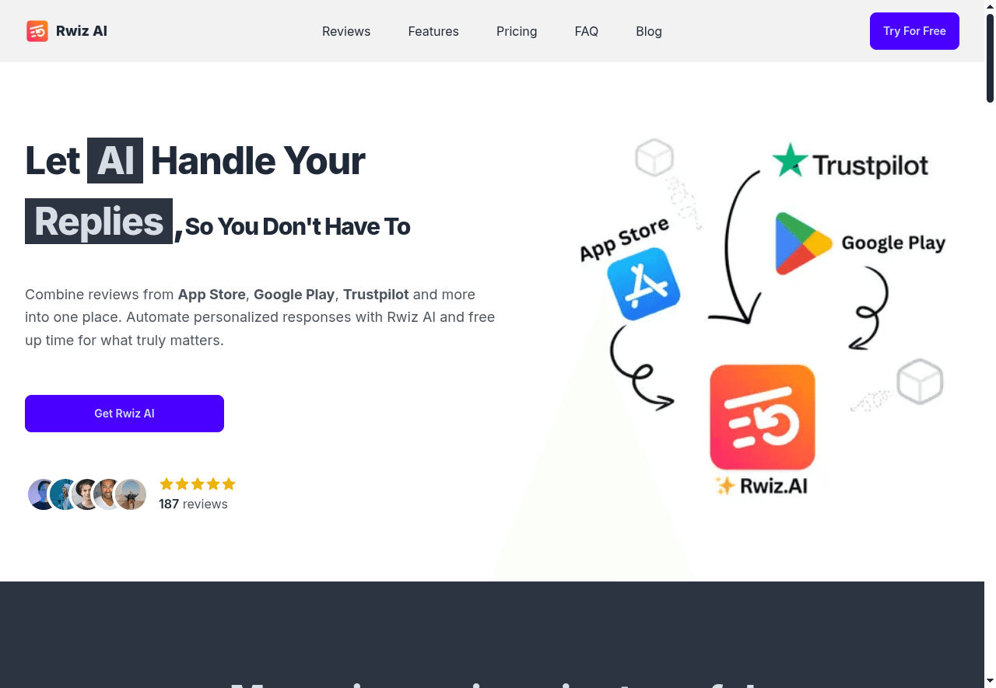Open the Reviews nav item
The height and width of the screenshot is (688, 996).
click(346, 31)
